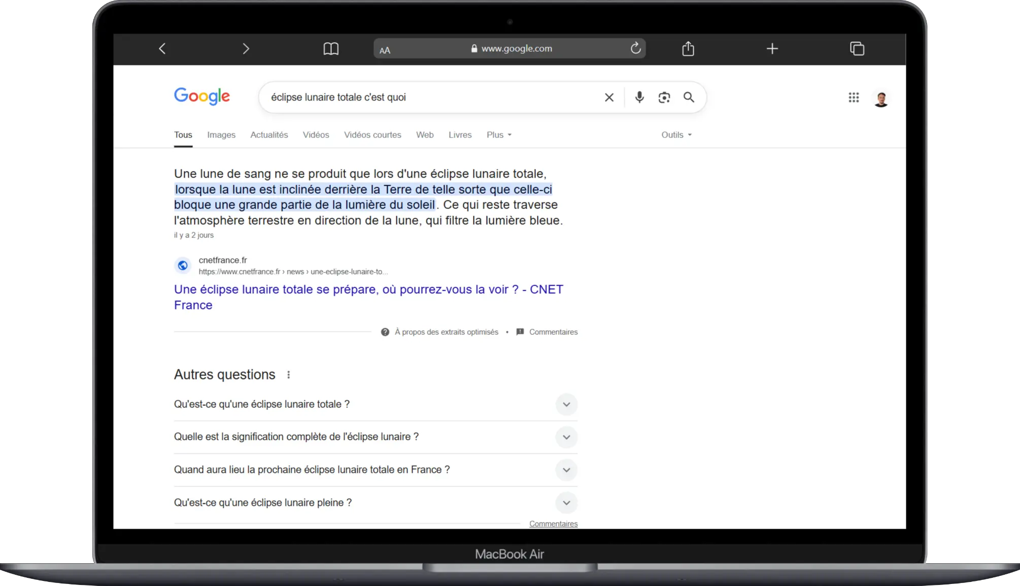Image resolution: width=1020 pixels, height=586 pixels.
Task: Expand "Quelle est la signification complète" question
Action: coord(376,437)
